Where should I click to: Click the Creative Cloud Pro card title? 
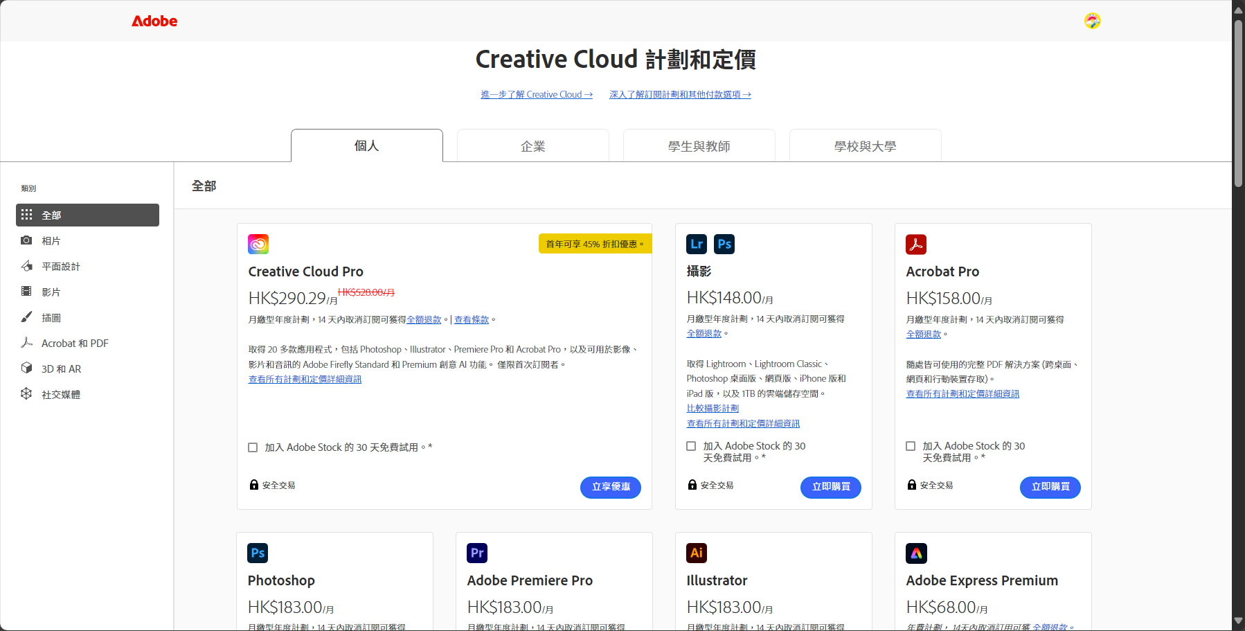click(305, 272)
